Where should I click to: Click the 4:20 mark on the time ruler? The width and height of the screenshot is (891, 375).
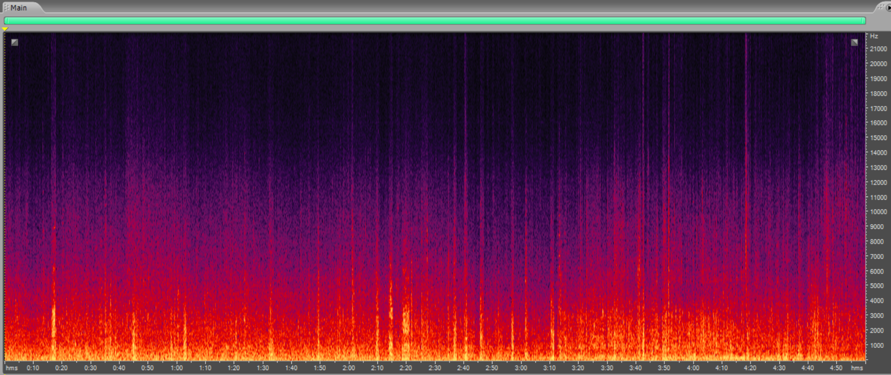750,368
